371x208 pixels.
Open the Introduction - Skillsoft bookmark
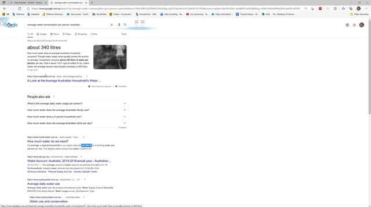click(146, 14)
